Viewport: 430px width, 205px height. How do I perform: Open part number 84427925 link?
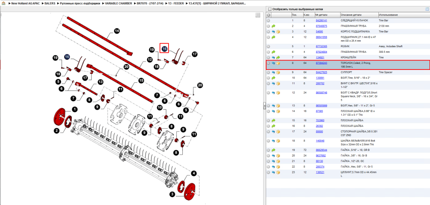[321, 72]
